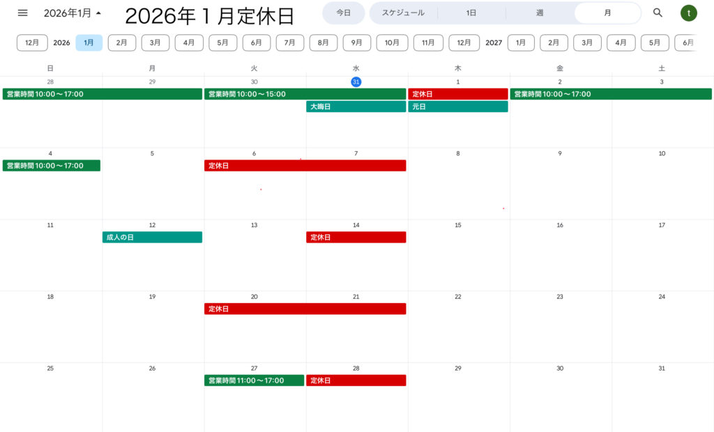Open the 元日 holiday event
Viewport: 714px width, 432px height.
pyautogui.click(x=457, y=107)
